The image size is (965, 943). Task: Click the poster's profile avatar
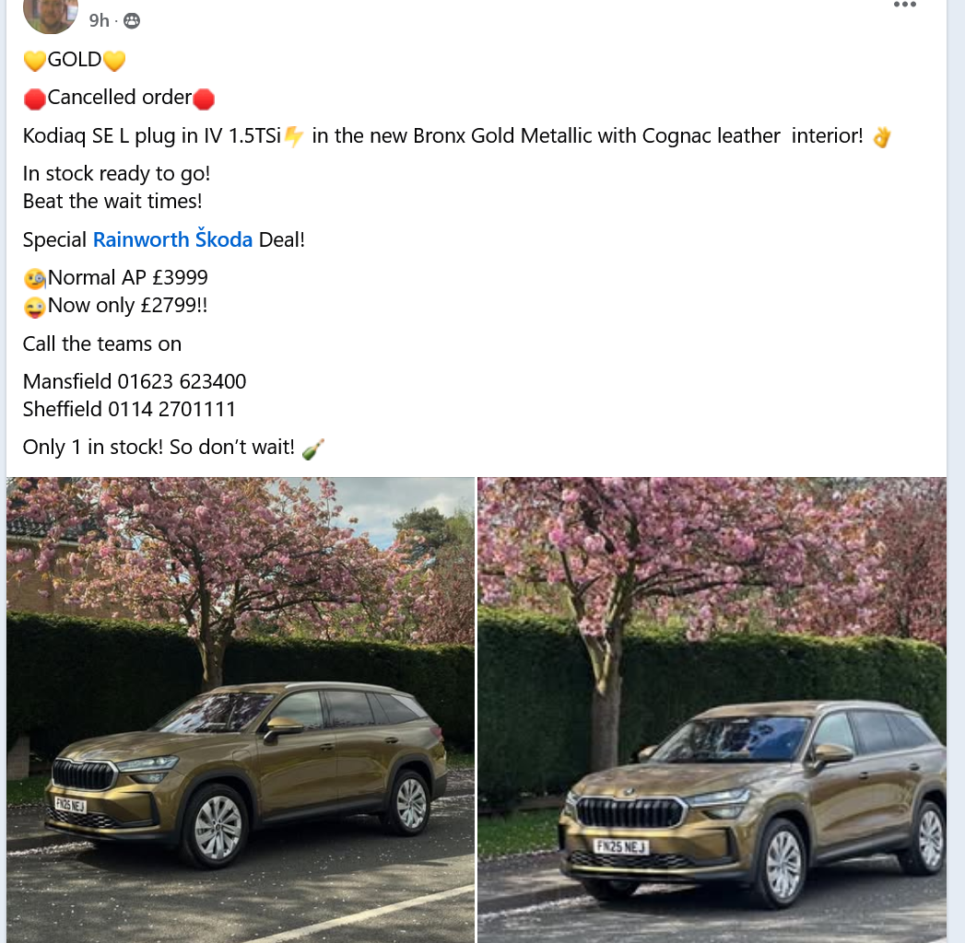[x=51, y=14]
